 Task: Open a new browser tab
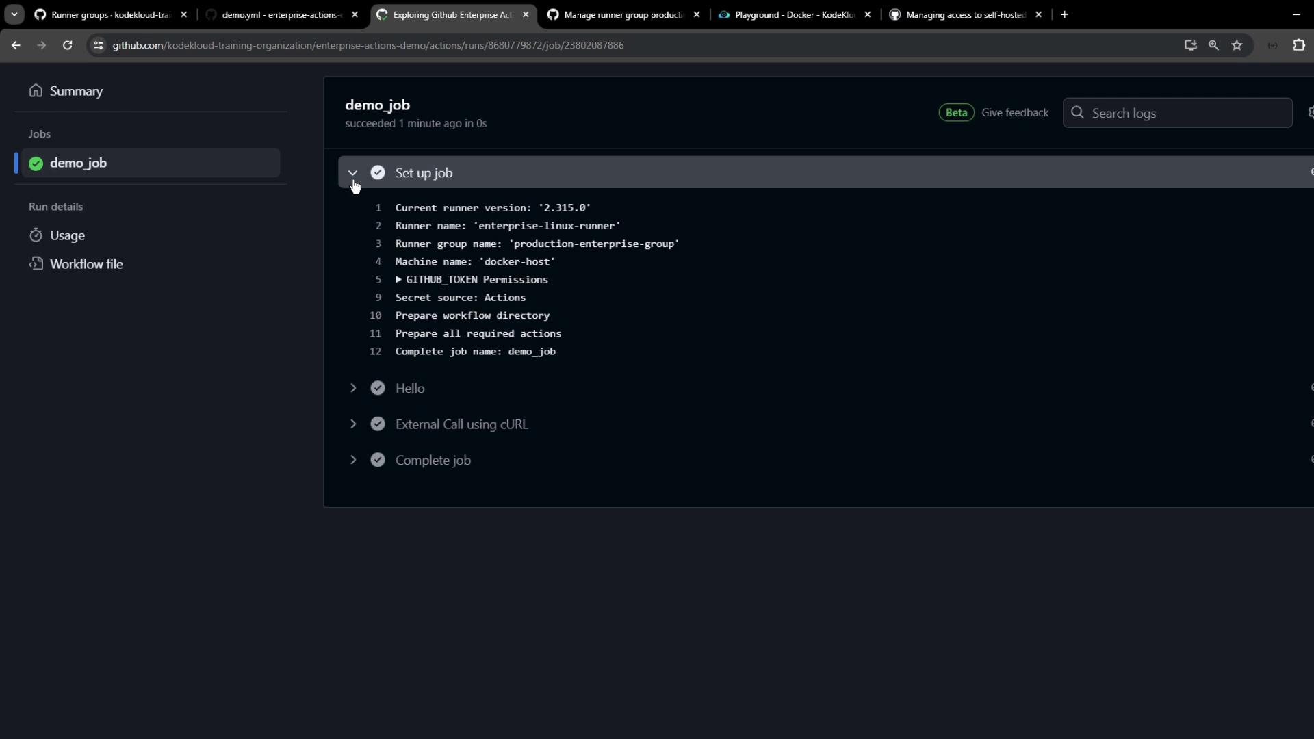coord(1064,14)
